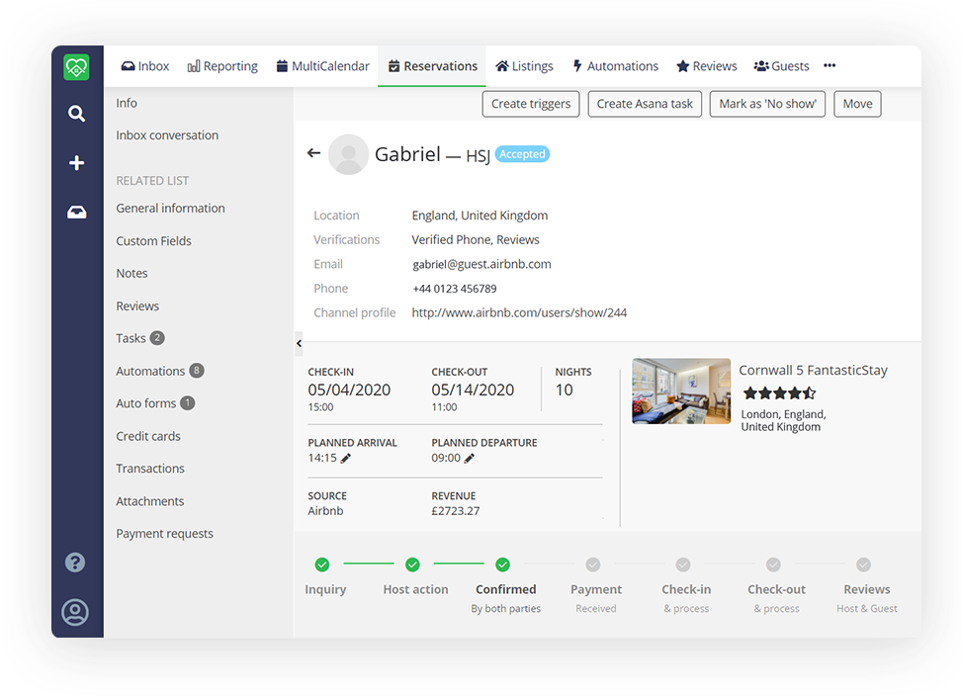Click check-in date 05/04/2020
962x696 pixels.
click(x=349, y=390)
